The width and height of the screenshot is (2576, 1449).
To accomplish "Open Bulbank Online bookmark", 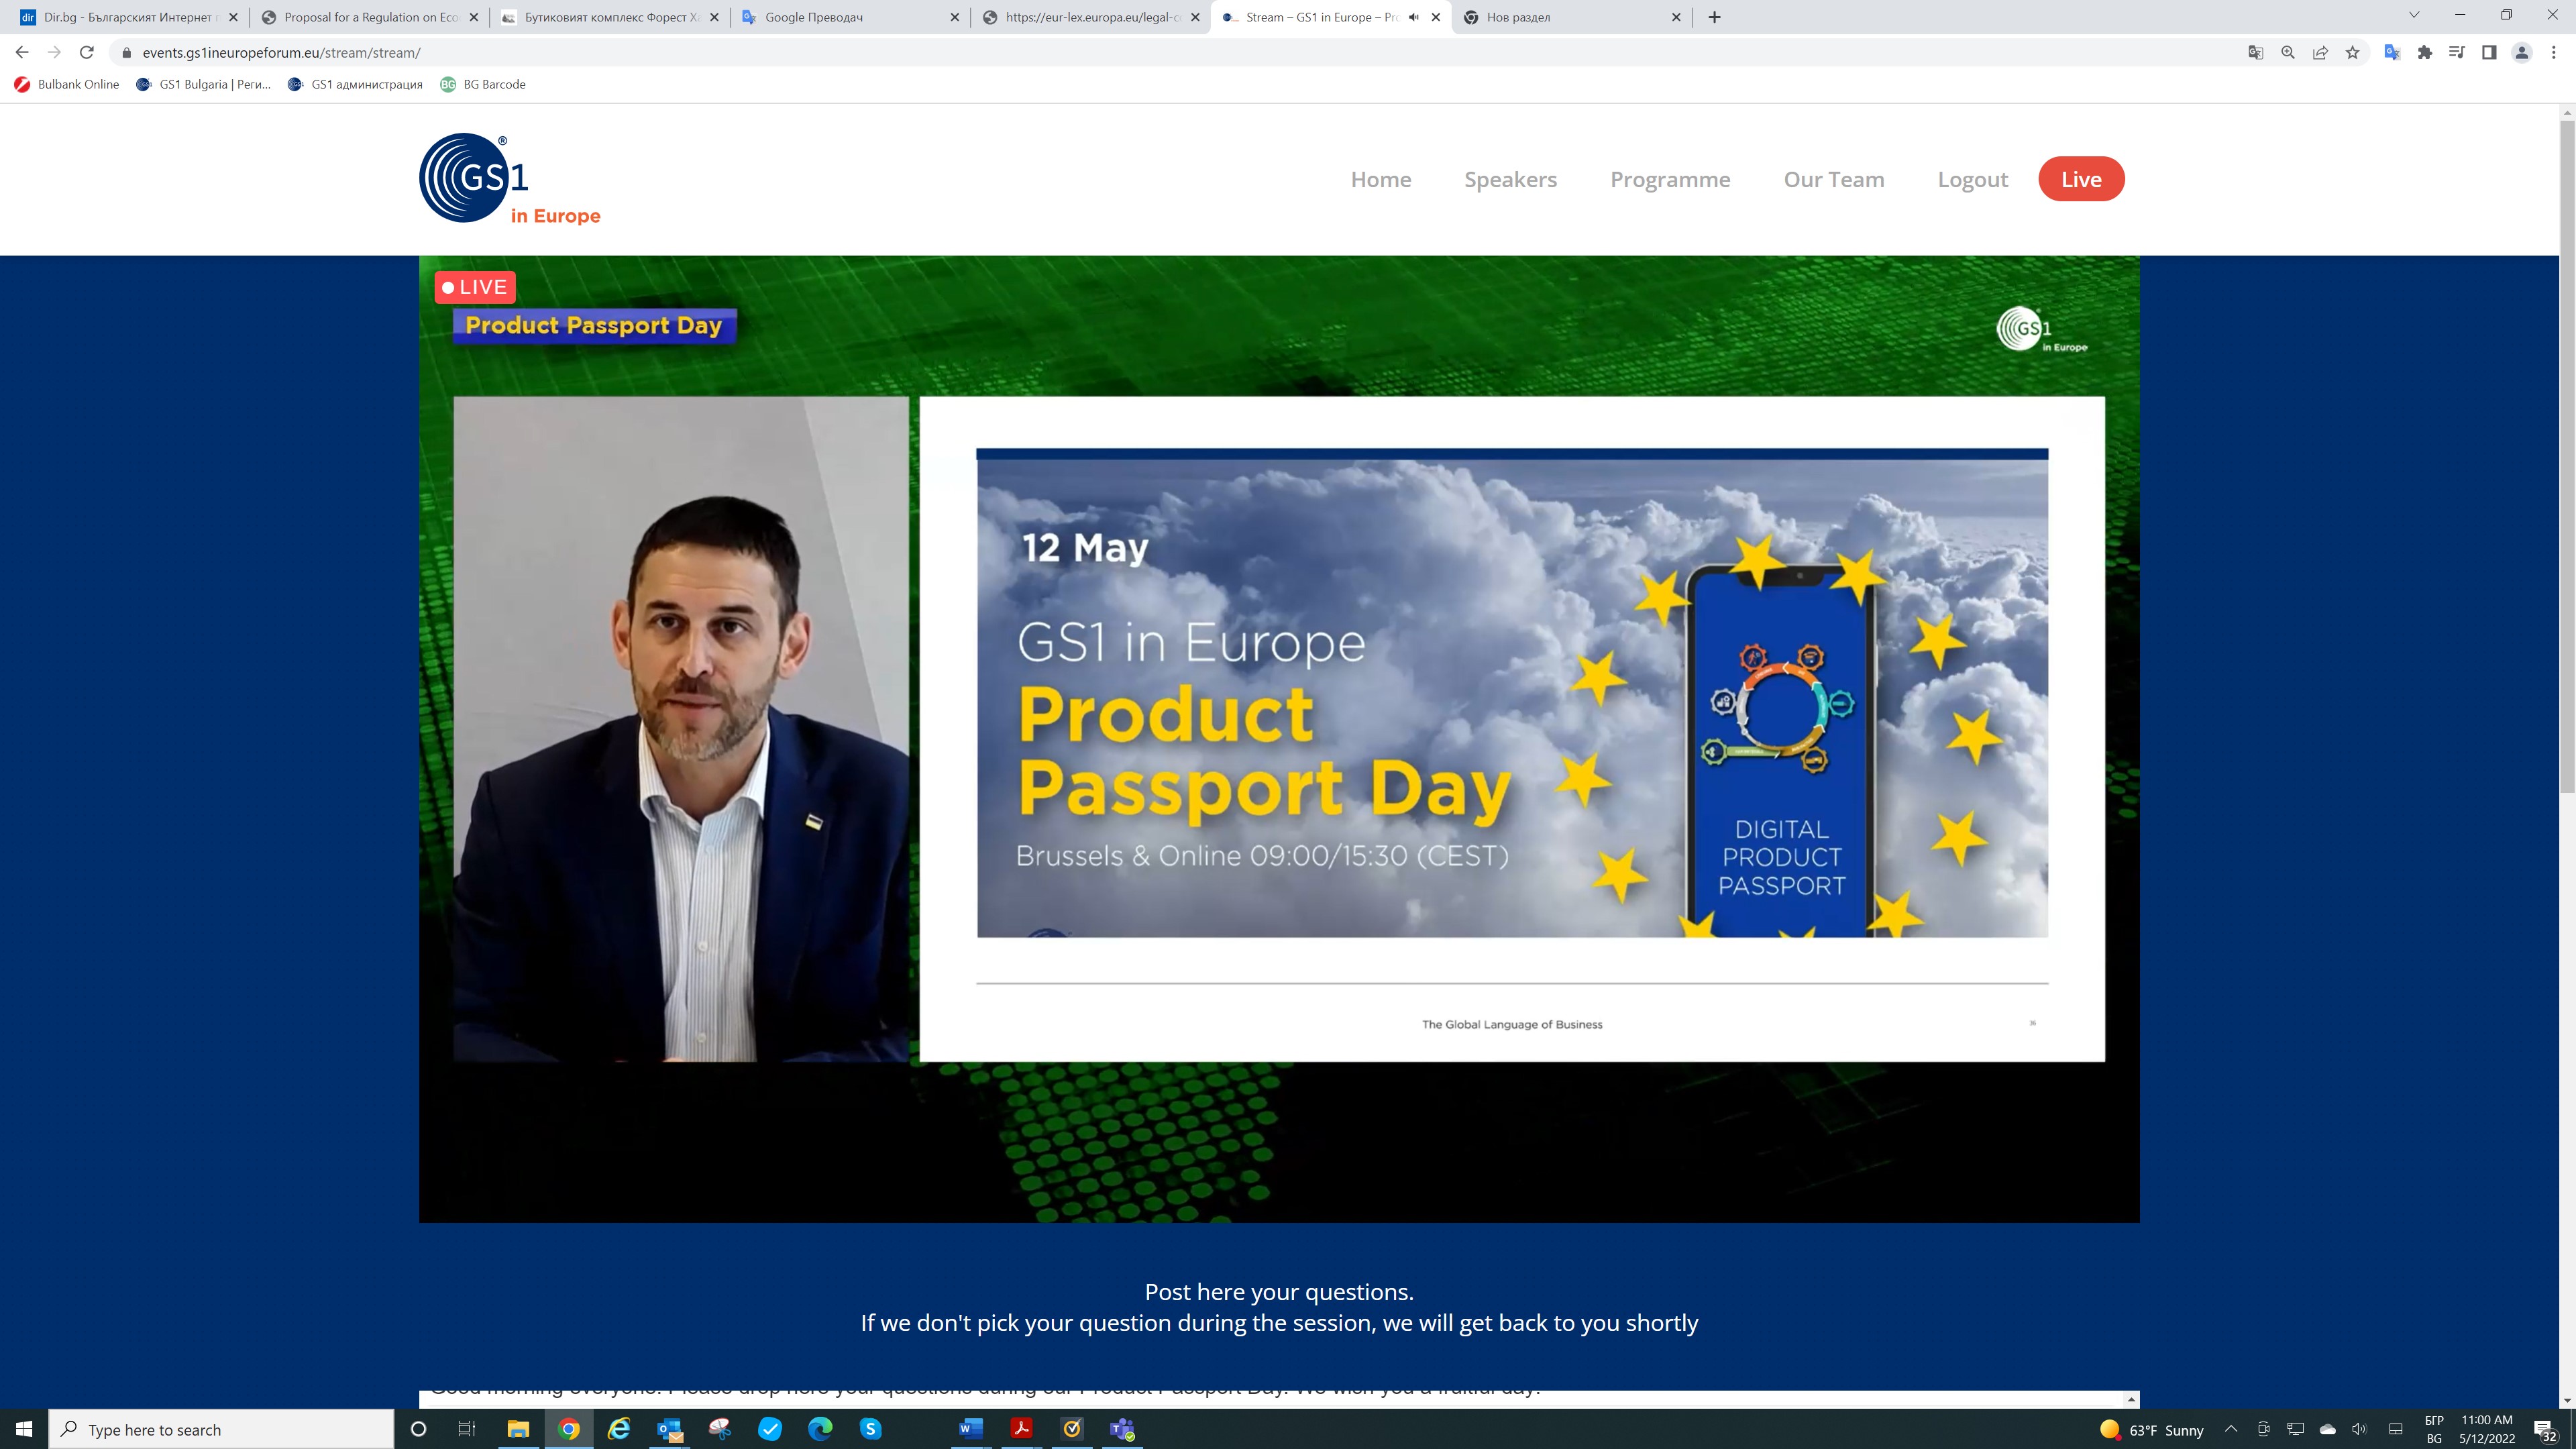I will (x=67, y=84).
